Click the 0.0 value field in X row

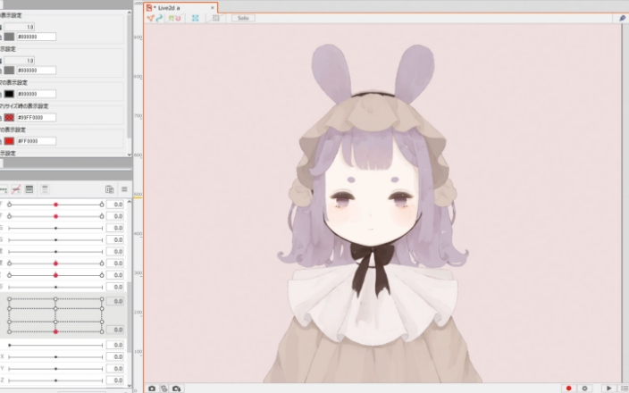(114, 356)
